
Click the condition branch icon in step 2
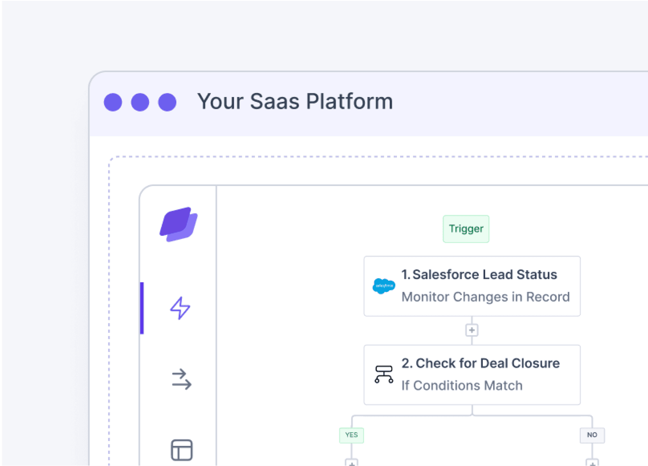(384, 374)
